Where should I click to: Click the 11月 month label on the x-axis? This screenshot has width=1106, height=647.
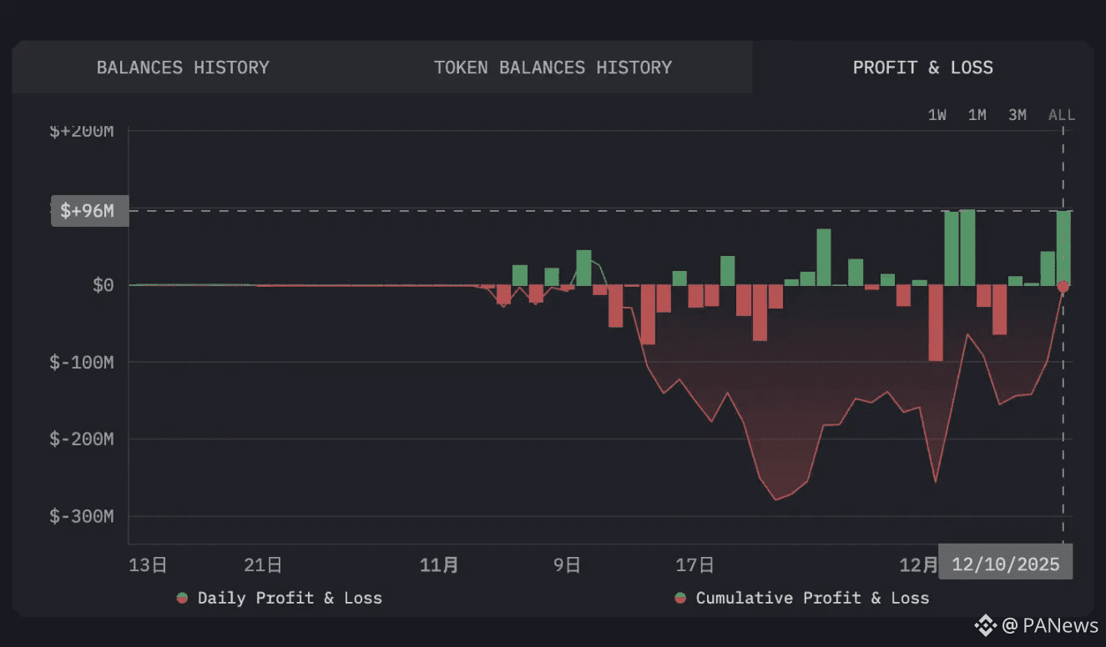[x=439, y=566]
